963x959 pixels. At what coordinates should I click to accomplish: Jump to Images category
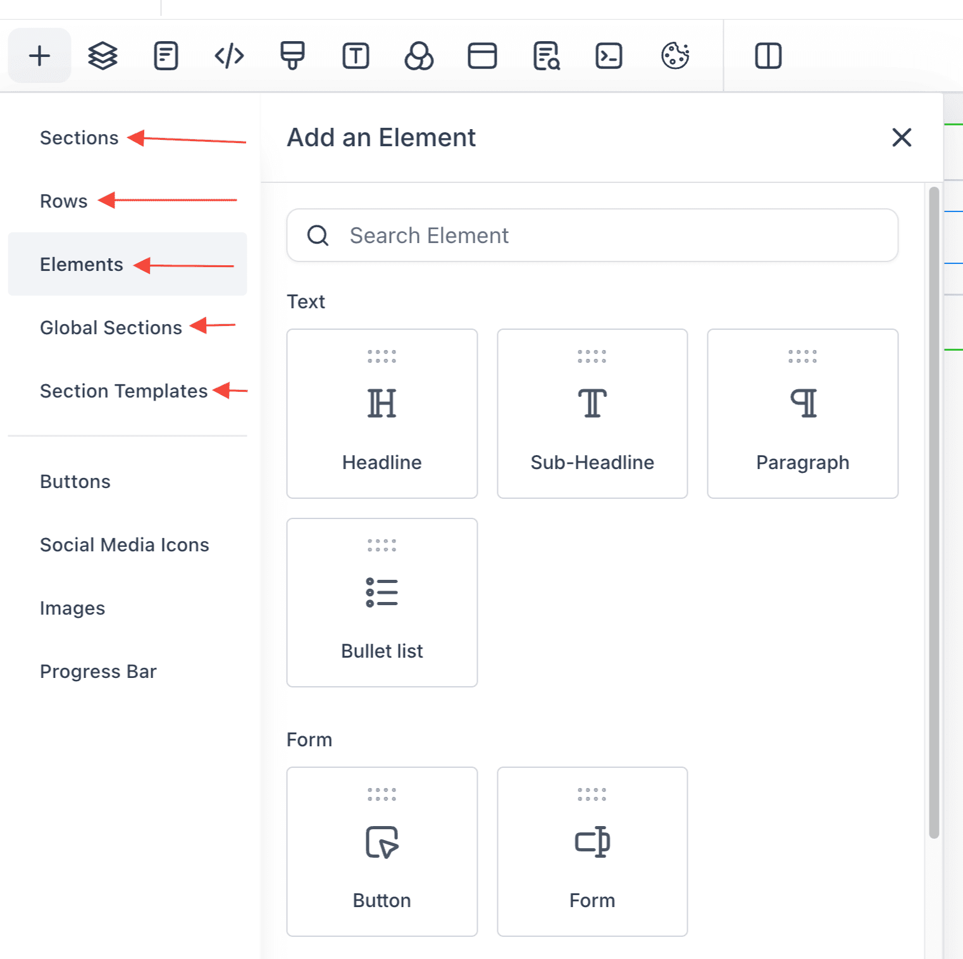point(72,608)
